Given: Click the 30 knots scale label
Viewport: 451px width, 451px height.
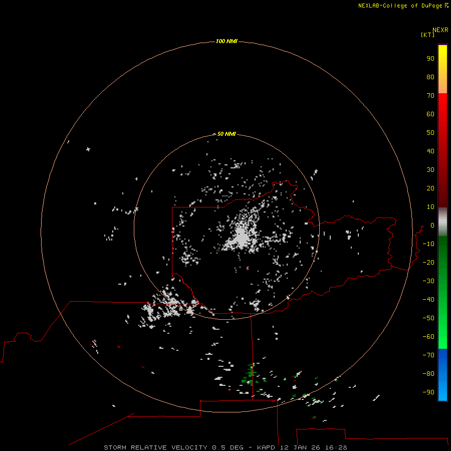Looking at the screenshot, I should click(430, 170).
